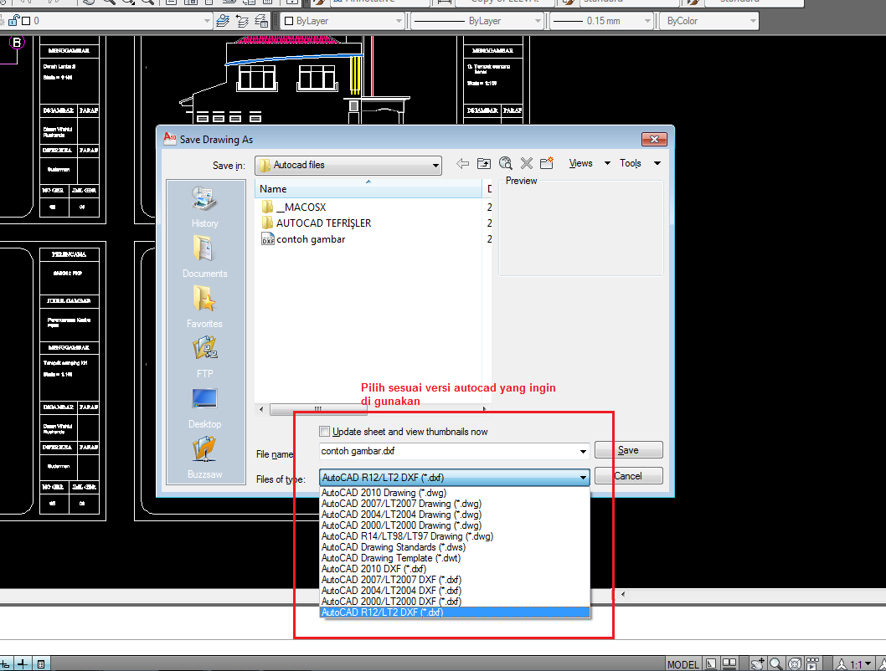Open the 1:1 annotation scale dropdown
This screenshot has height=671, width=886.
[868, 664]
